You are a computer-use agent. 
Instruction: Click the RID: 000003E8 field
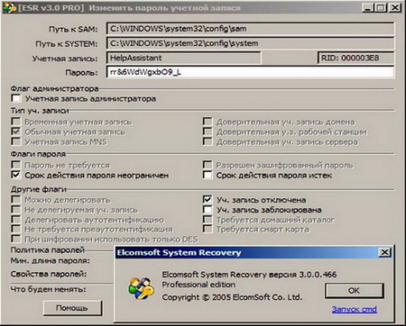click(x=355, y=58)
